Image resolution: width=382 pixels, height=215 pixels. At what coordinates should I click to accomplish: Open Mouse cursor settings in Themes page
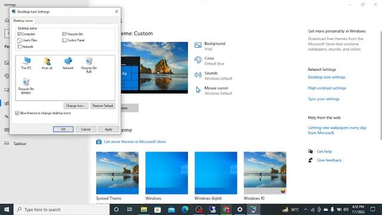coord(213,90)
